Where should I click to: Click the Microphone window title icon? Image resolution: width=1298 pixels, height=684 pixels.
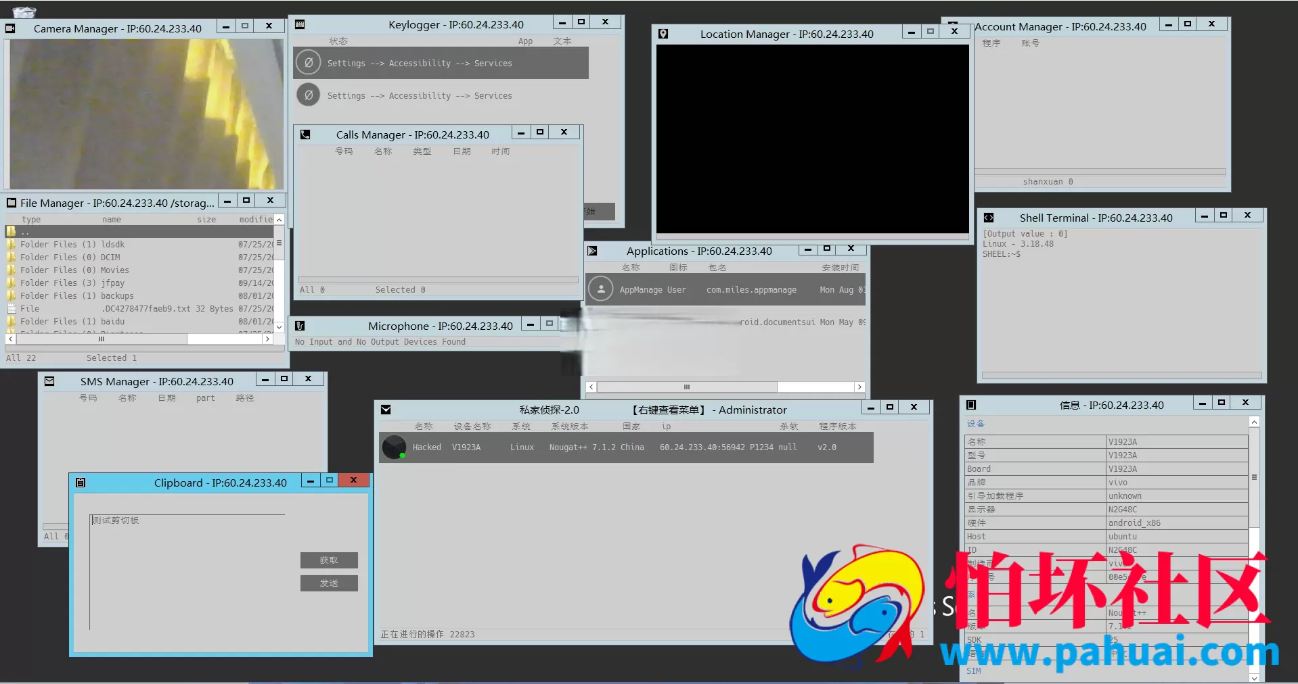pyautogui.click(x=300, y=326)
